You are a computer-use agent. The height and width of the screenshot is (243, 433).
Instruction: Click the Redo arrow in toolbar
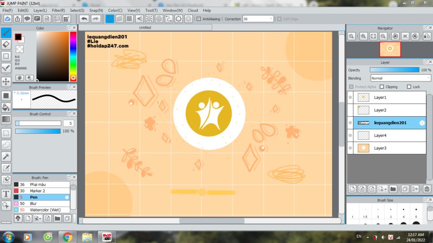(x=95, y=19)
